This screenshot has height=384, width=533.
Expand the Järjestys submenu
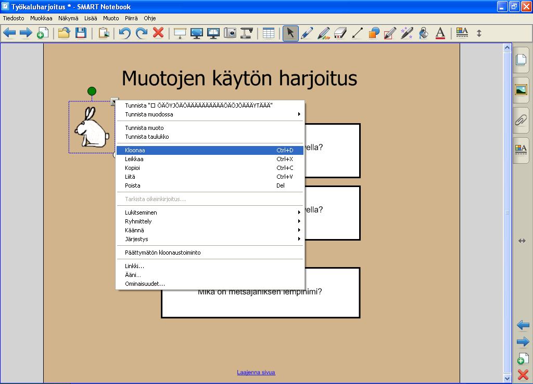click(x=210, y=239)
